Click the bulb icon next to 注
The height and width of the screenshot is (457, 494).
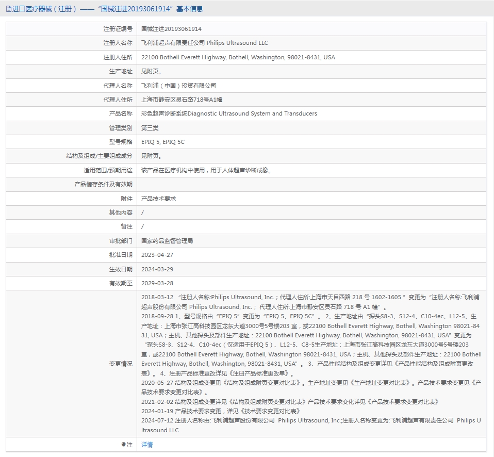coord(124,445)
